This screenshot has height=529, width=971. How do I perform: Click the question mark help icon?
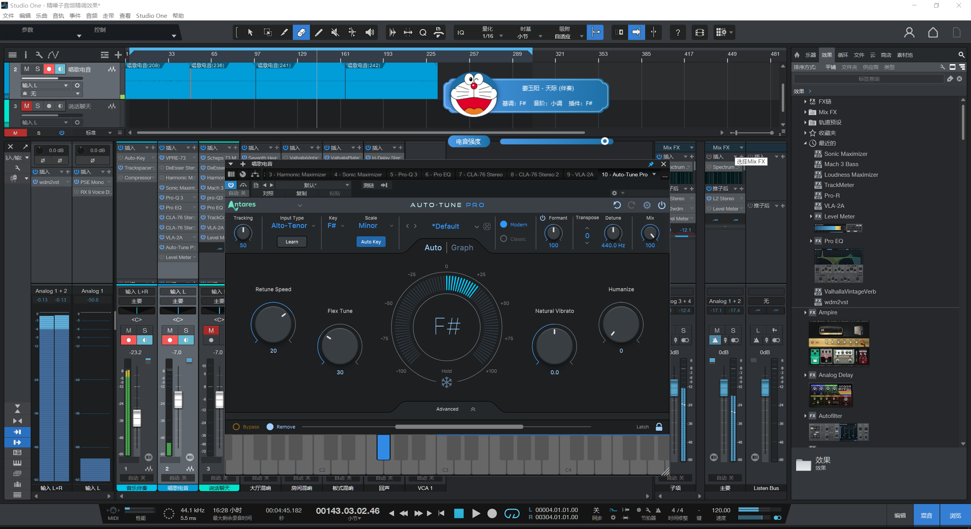[x=678, y=33]
